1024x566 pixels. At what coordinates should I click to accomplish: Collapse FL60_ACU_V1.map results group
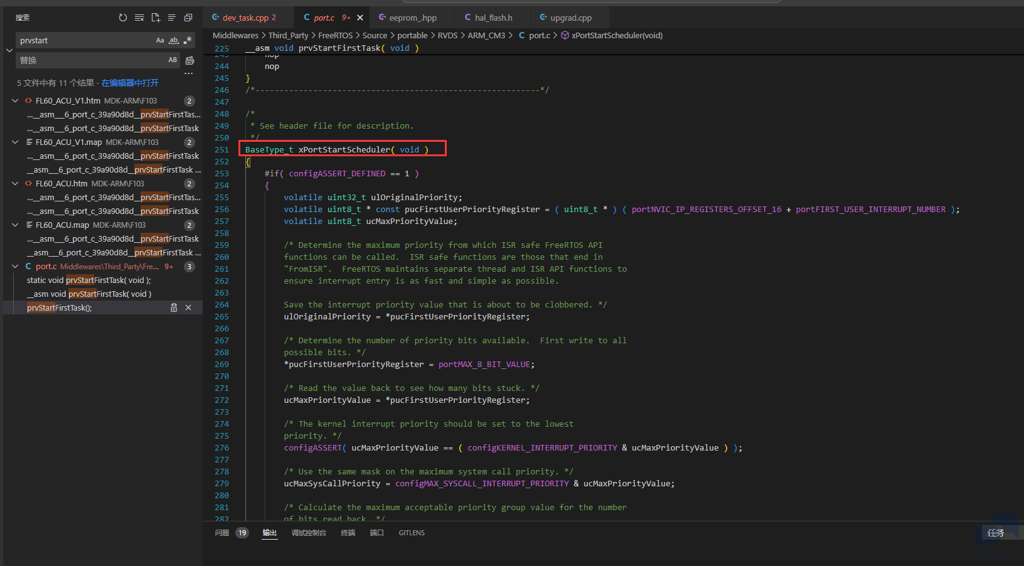coord(15,142)
